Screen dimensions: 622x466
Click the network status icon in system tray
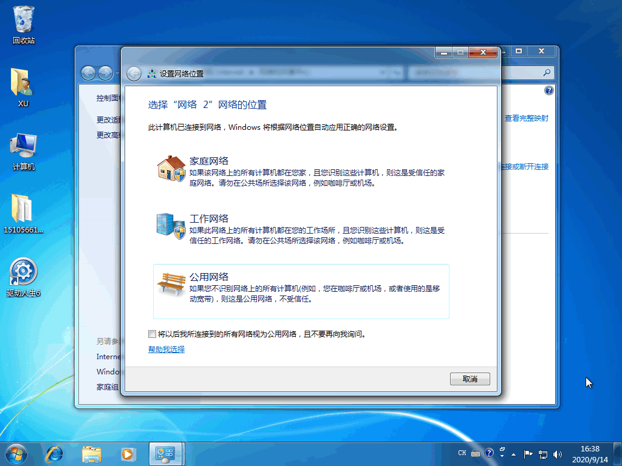tap(543, 453)
